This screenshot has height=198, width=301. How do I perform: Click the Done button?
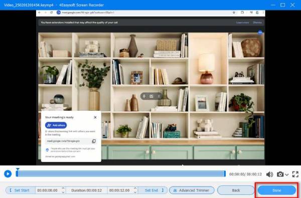pyautogui.click(x=277, y=190)
